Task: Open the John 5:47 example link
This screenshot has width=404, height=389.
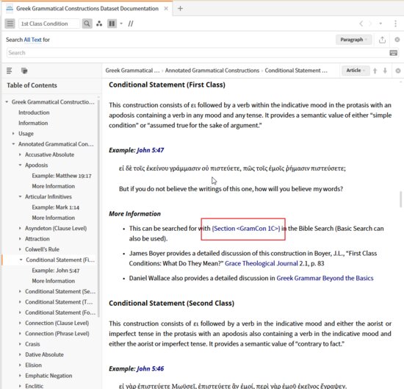Action: tap(150, 150)
